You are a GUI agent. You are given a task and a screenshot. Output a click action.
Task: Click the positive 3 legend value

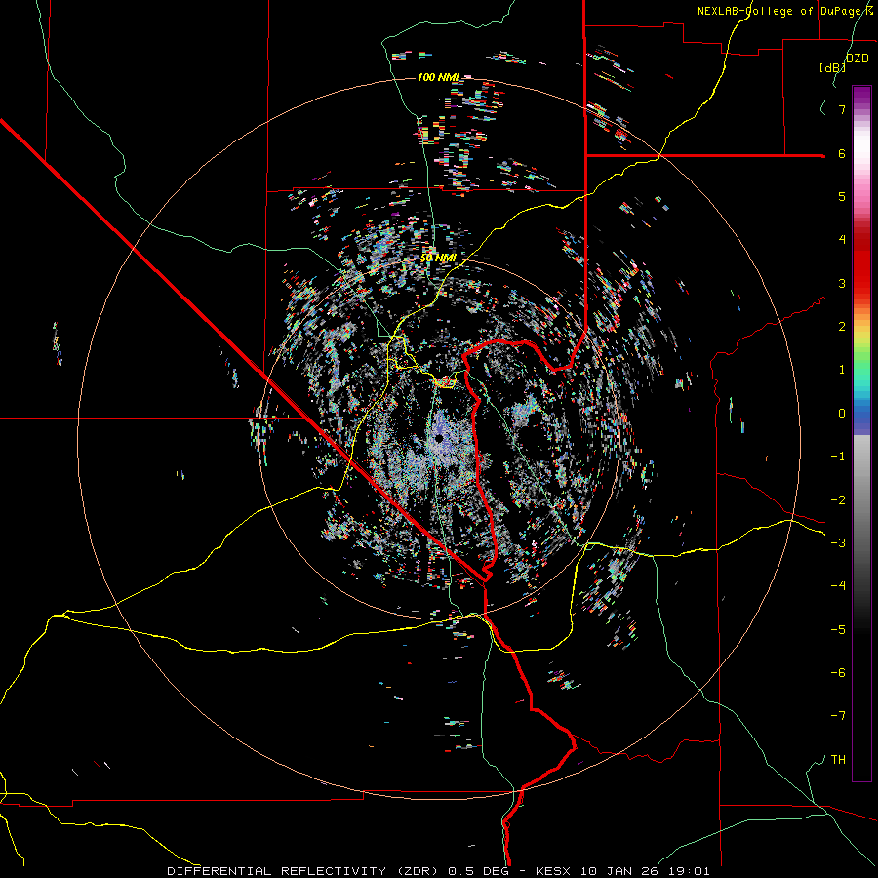tap(842, 283)
